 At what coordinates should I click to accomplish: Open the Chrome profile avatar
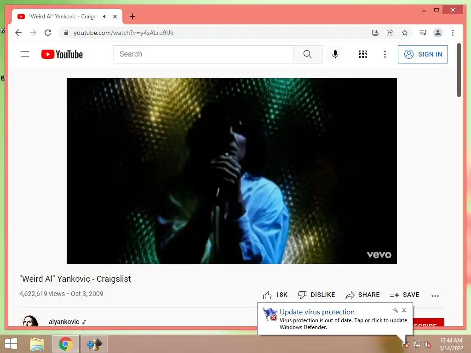pos(438,33)
